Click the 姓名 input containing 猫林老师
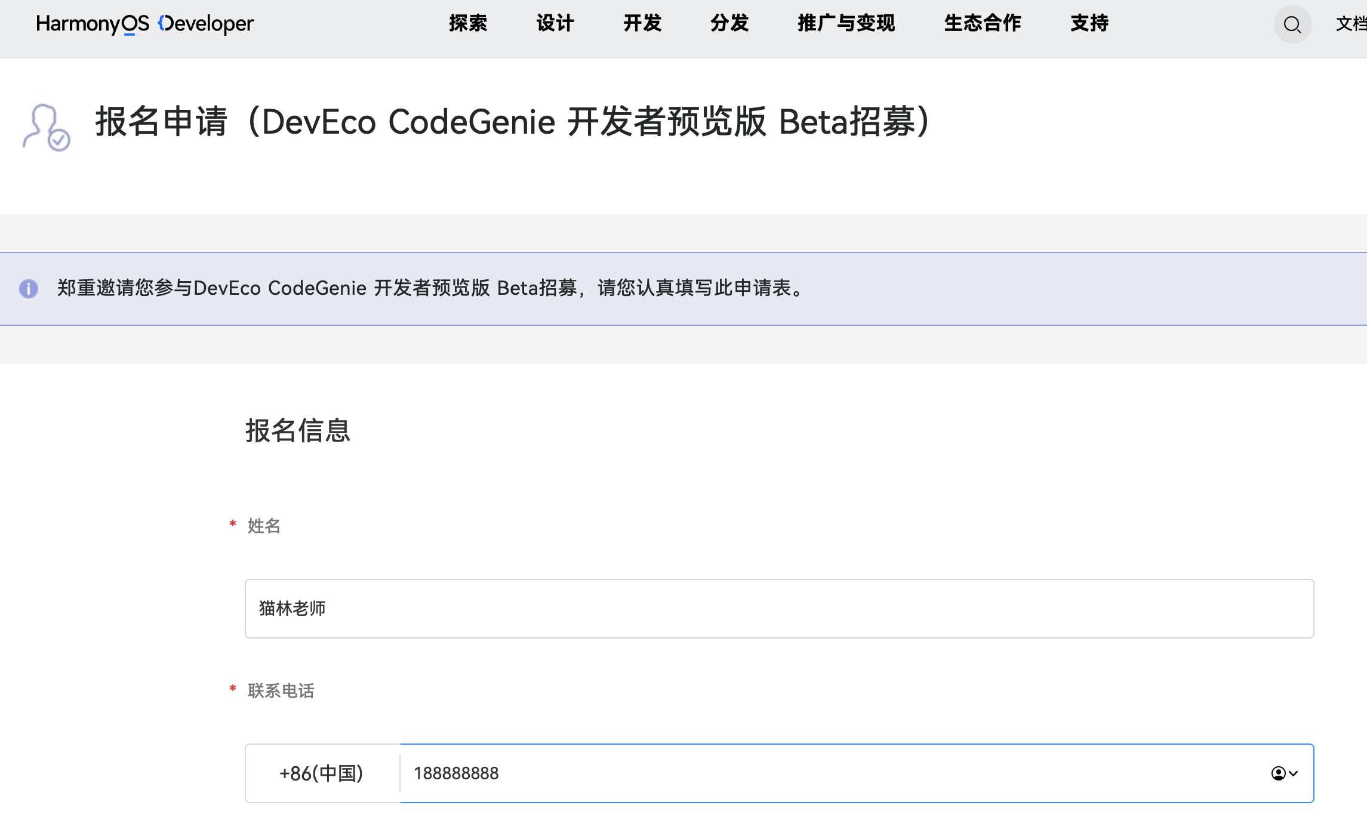Image resolution: width=1367 pixels, height=833 pixels. tap(778, 609)
